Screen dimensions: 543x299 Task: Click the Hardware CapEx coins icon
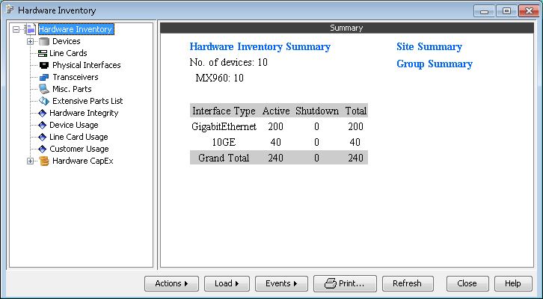coord(43,161)
